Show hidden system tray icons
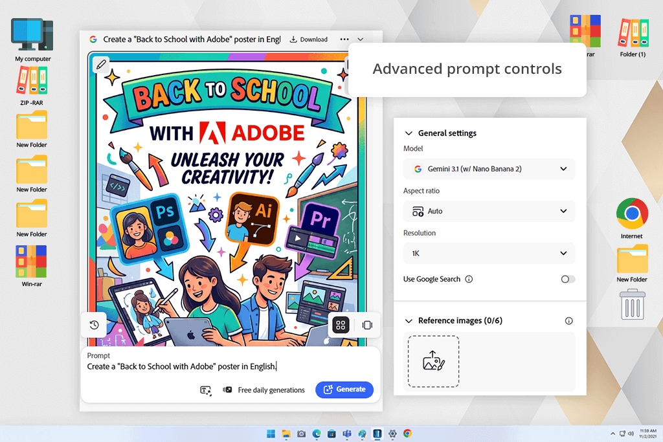 [x=612, y=434]
